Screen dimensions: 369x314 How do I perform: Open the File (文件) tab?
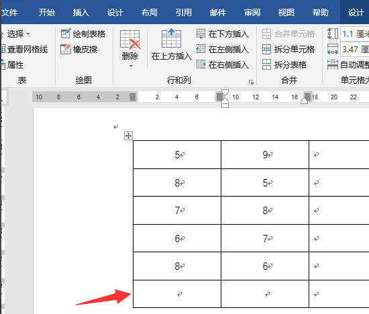click(9, 12)
